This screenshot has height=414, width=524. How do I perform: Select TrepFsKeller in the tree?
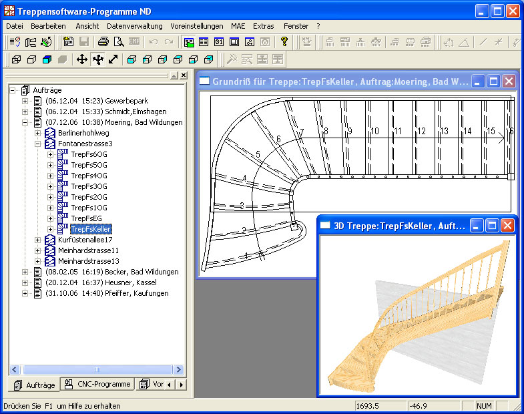tap(91, 229)
